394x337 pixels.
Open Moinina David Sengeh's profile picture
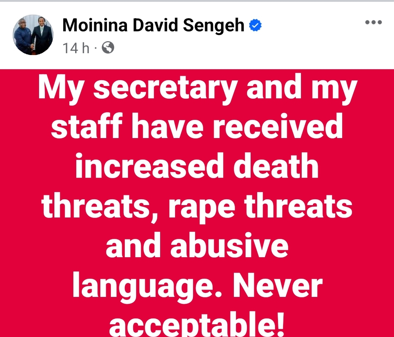pyautogui.click(x=33, y=35)
